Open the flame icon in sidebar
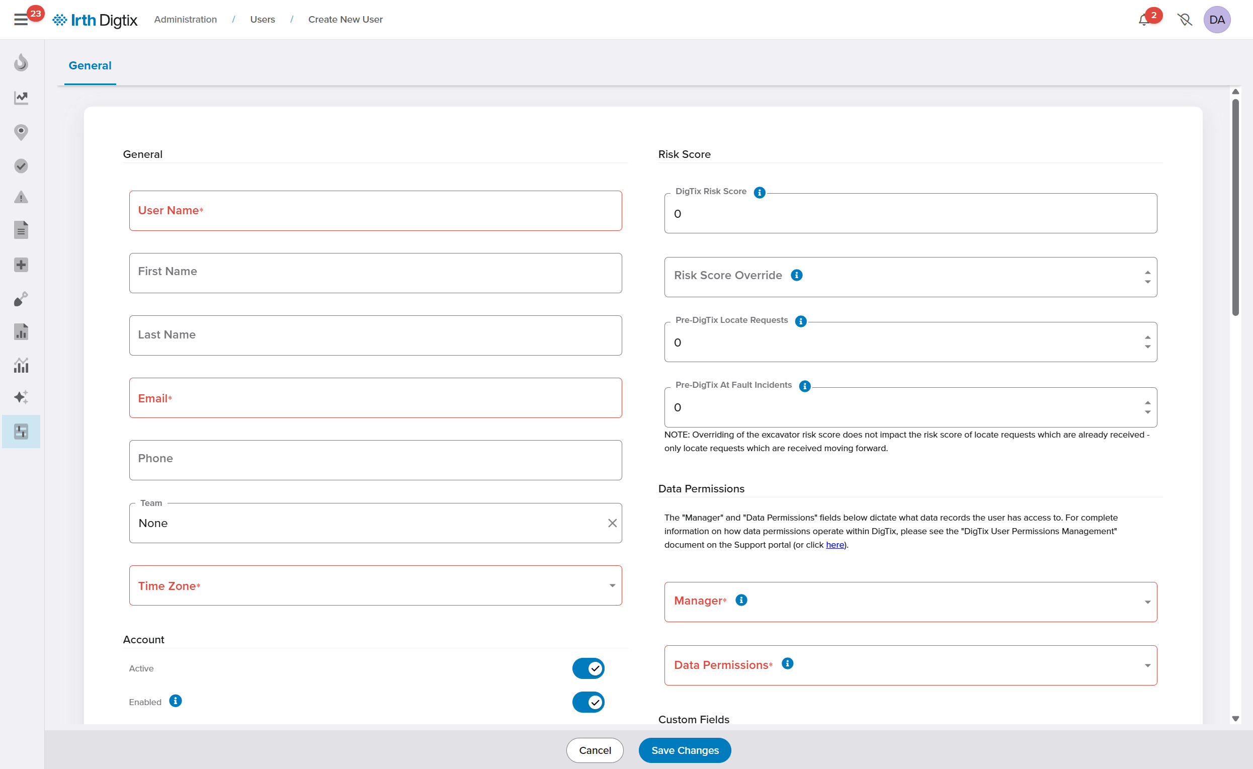The width and height of the screenshot is (1253, 769). 21,62
